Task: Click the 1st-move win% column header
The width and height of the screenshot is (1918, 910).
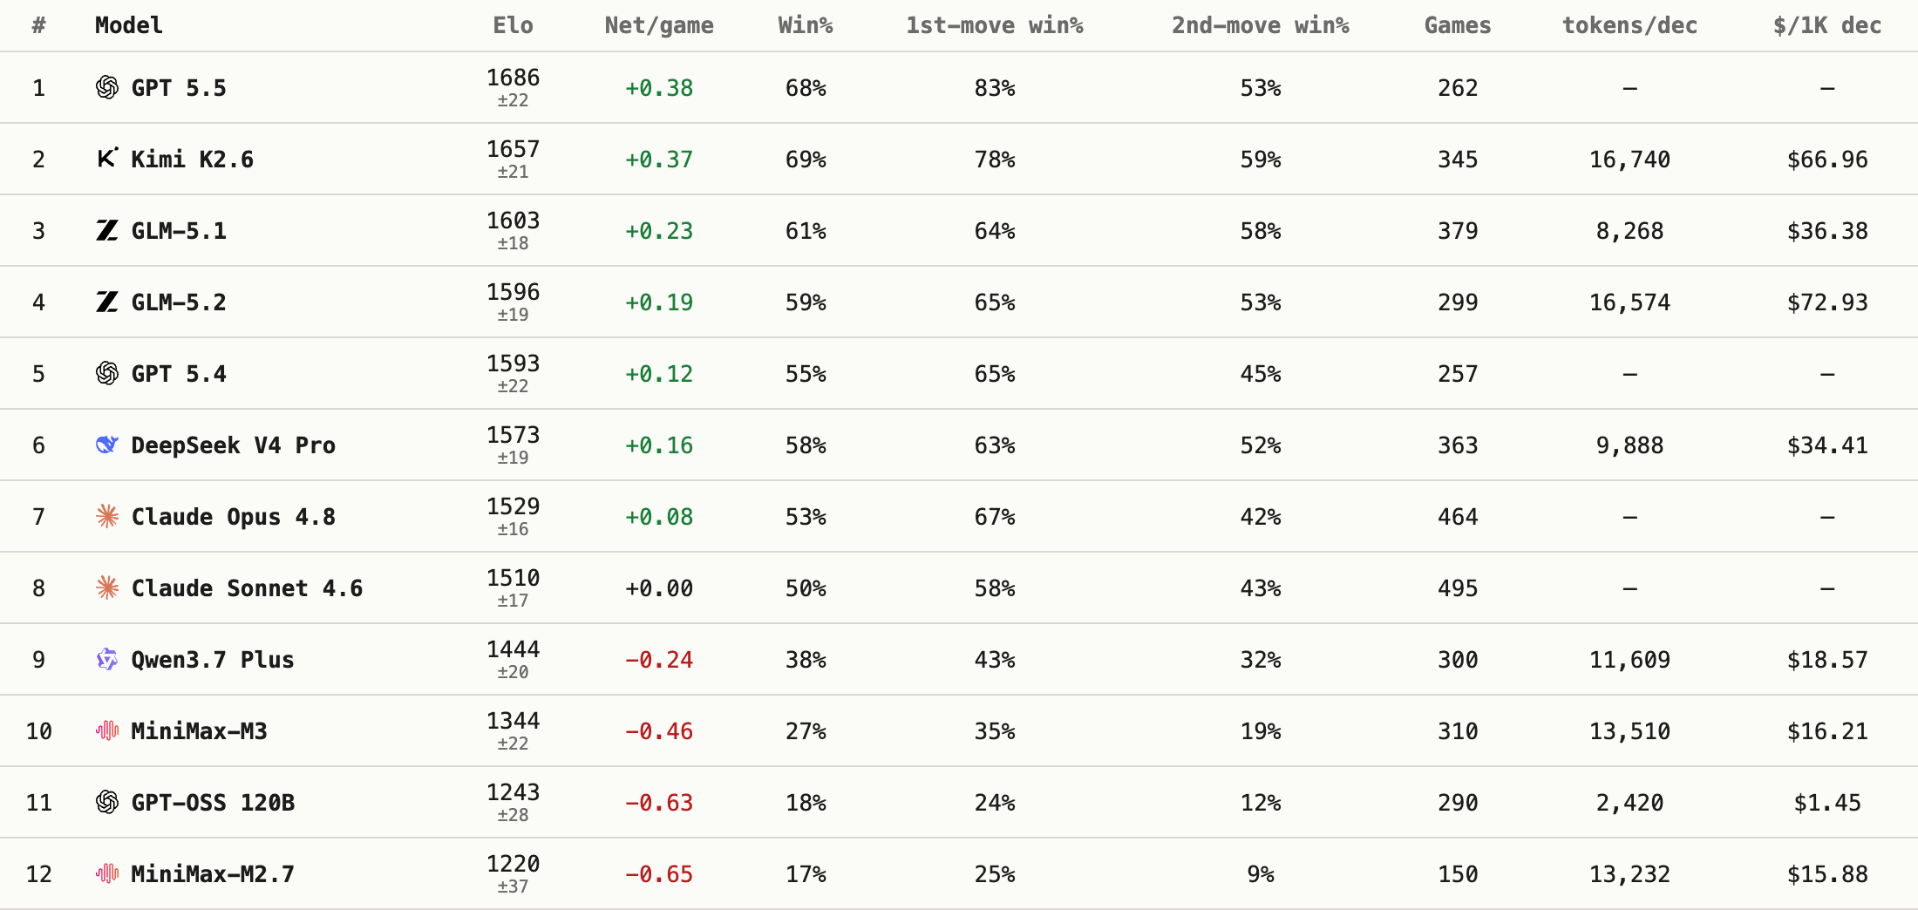Action: click(x=995, y=25)
